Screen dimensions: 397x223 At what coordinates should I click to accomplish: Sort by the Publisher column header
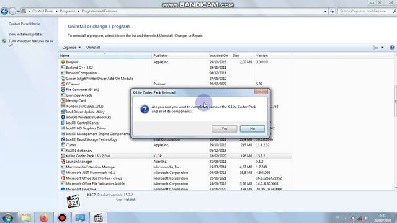coord(180,55)
